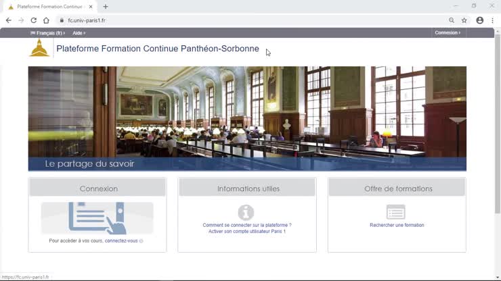This screenshot has width=501, height=281.
Task: Click the information circle icon
Action: click(246, 212)
